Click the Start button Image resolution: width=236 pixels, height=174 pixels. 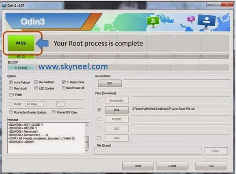point(138,166)
